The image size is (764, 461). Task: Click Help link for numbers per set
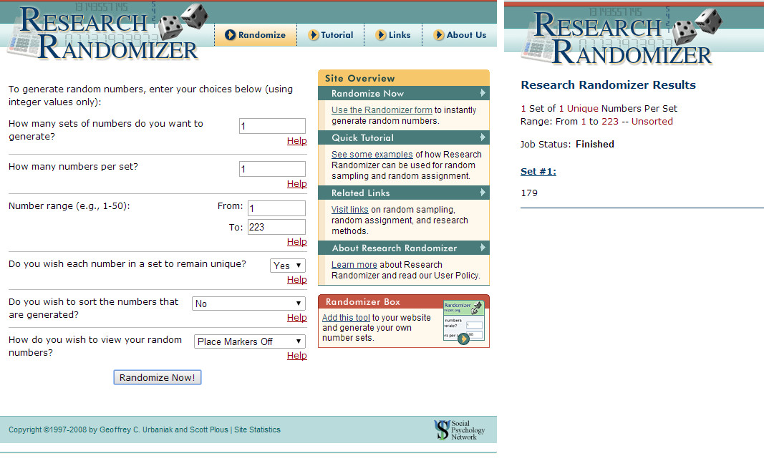296,184
